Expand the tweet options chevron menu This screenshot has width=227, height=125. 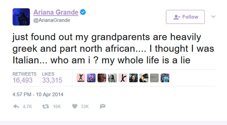[x=213, y=16]
